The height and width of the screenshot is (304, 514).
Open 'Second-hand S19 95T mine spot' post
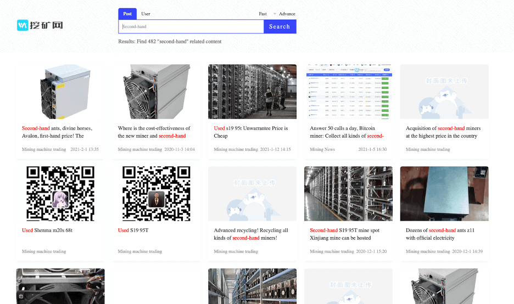[344, 234]
